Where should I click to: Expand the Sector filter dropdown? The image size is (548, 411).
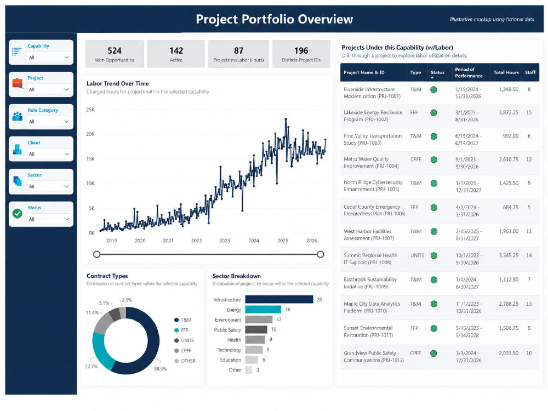[x=49, y=187]
